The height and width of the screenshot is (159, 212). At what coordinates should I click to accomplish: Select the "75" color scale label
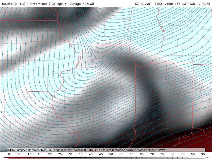coord(162,154)
